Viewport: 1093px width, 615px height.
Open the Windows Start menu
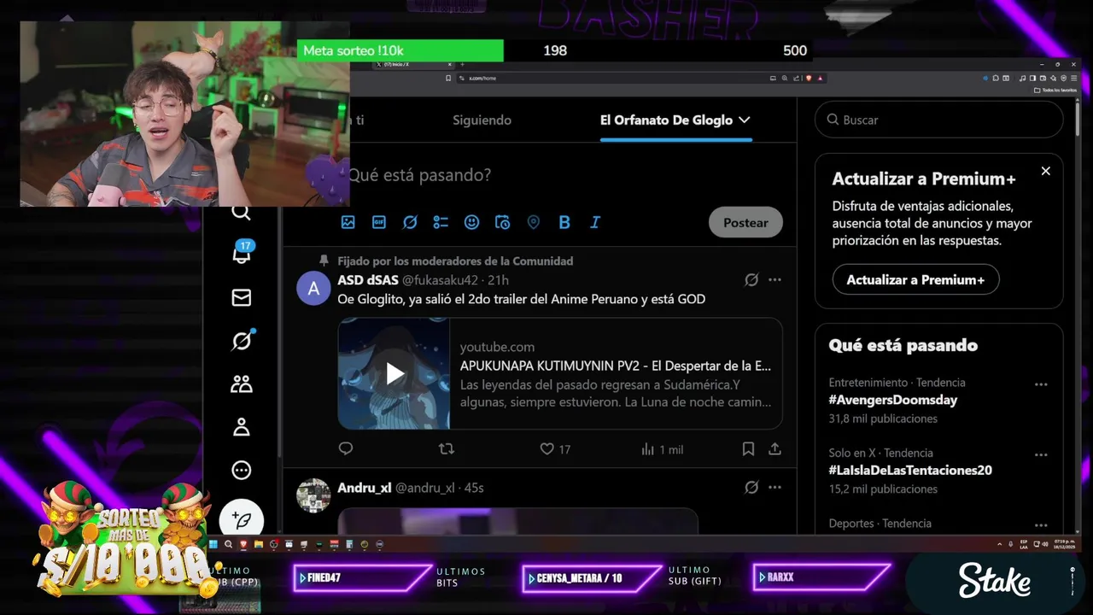[213, 544]
